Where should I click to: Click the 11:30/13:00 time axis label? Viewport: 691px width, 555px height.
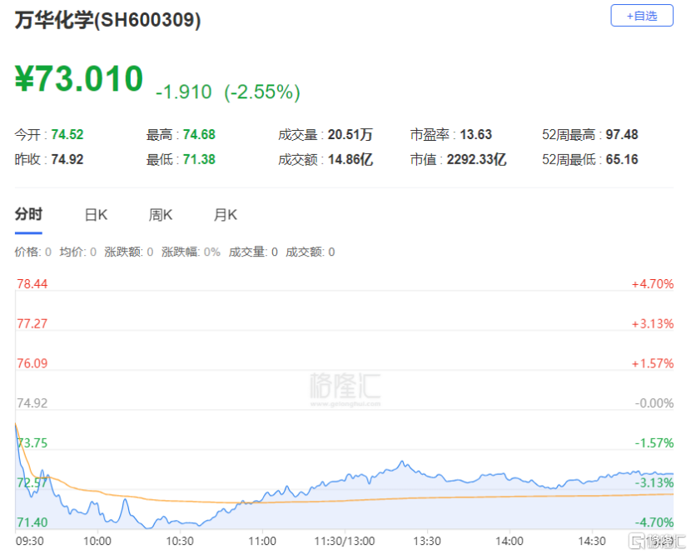(345, 542)
